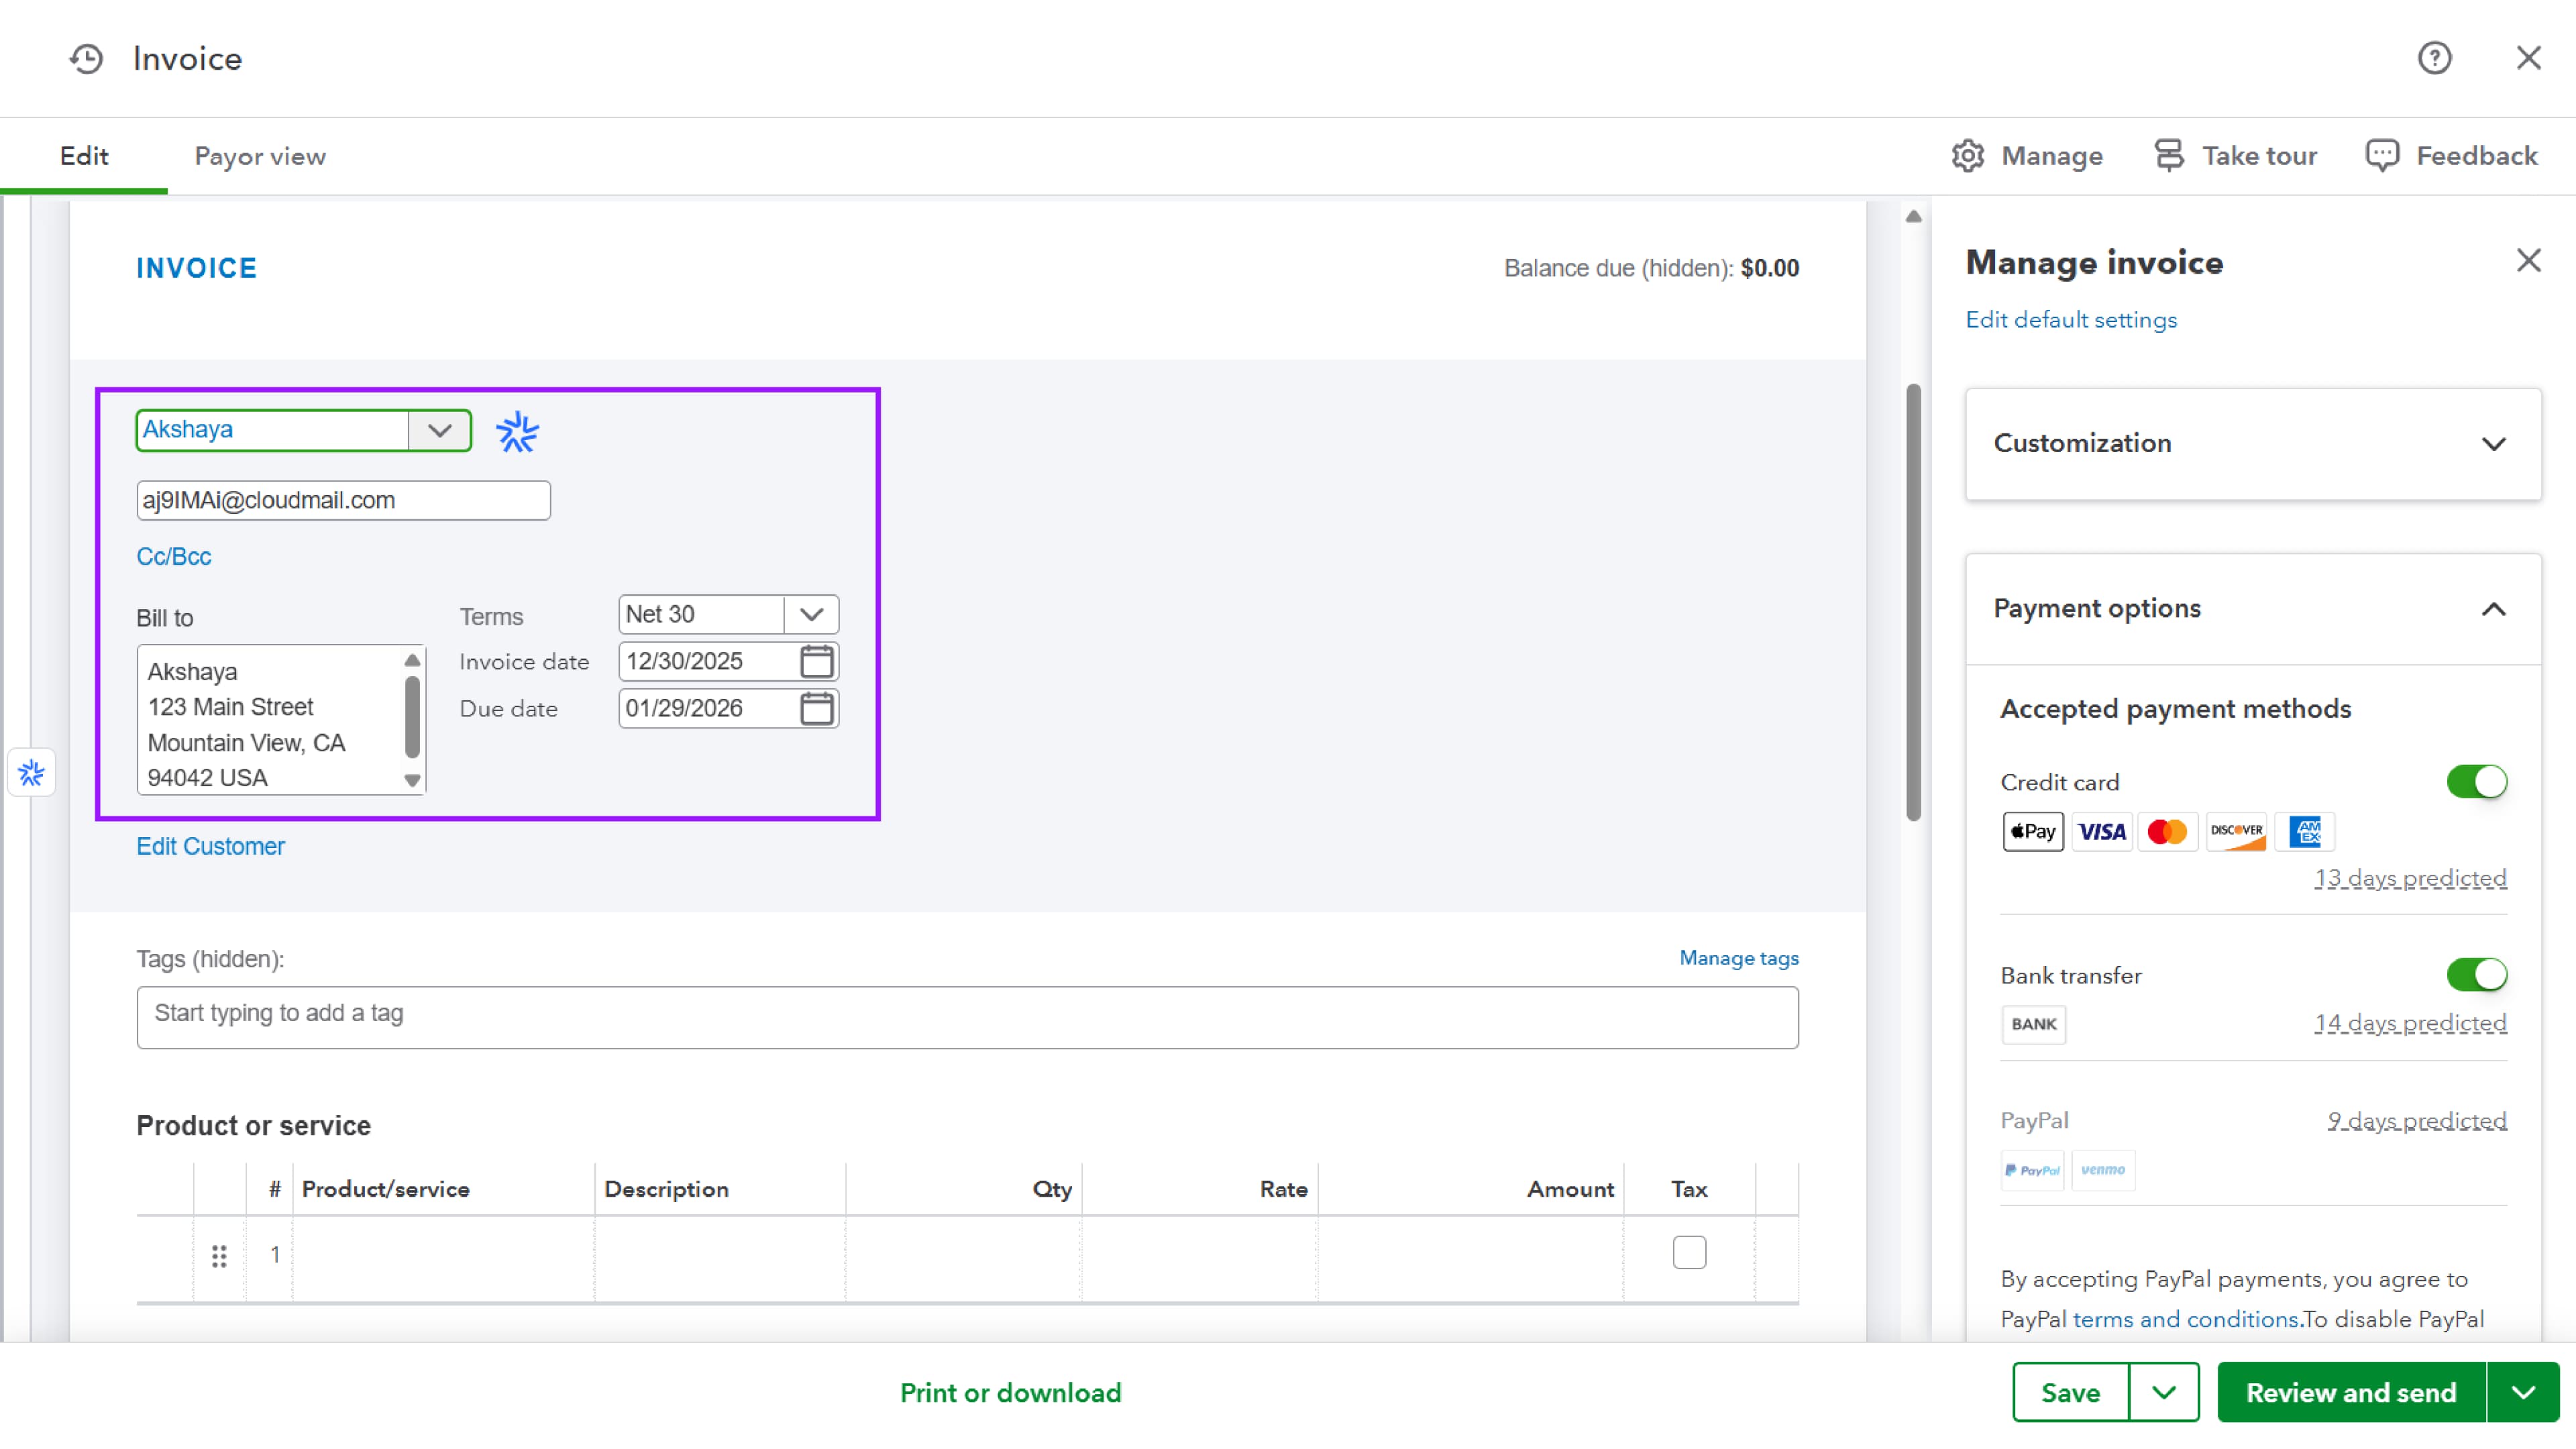Expand the Customization section

2252,443
